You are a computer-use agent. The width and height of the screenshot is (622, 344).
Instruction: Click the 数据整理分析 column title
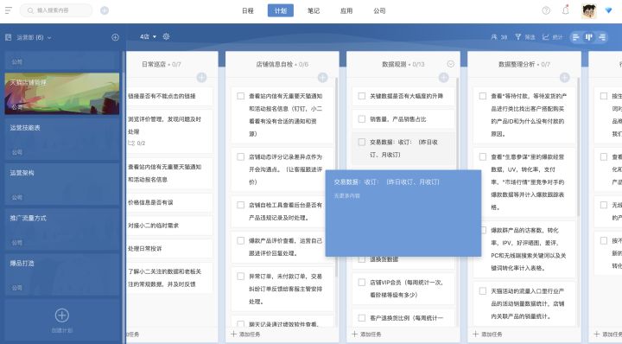(x=517, y=64)
